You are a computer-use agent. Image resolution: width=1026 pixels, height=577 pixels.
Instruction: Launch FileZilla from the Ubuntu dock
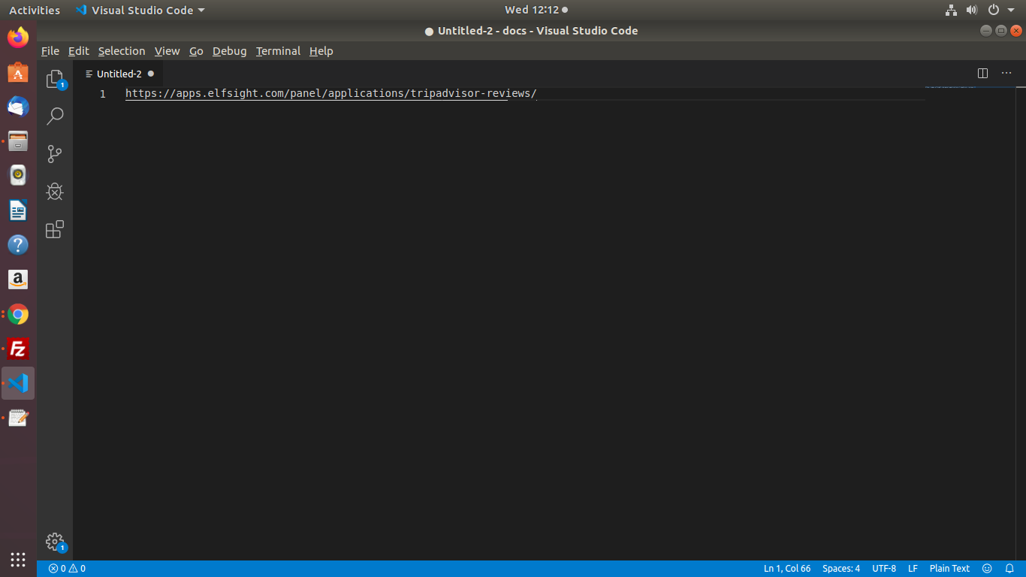click(x=18, y=349)
